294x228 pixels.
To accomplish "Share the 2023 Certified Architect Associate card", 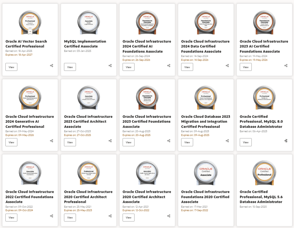I will pos(110,141).
